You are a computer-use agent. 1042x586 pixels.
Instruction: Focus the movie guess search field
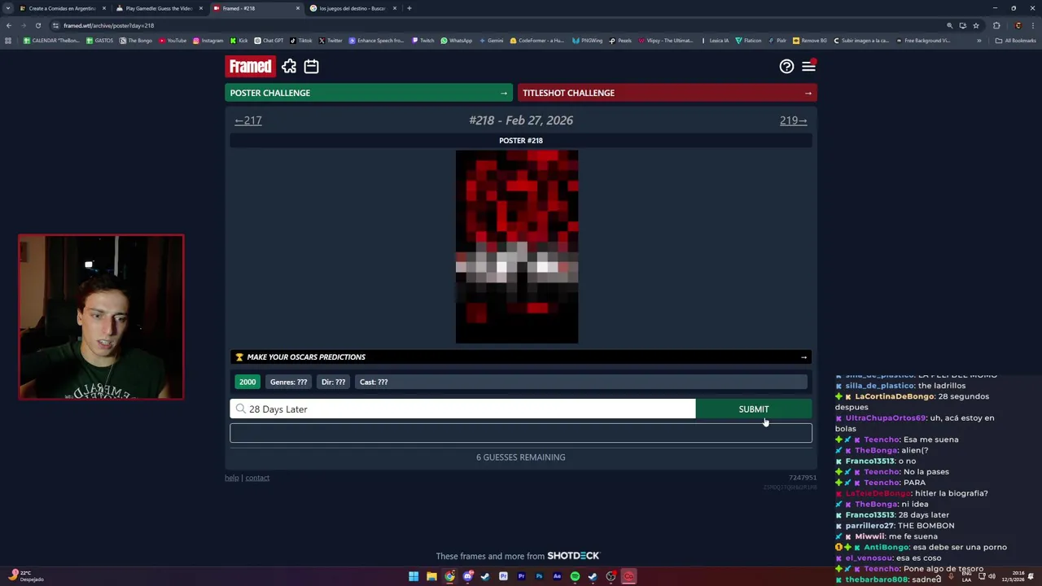[462, 409]
